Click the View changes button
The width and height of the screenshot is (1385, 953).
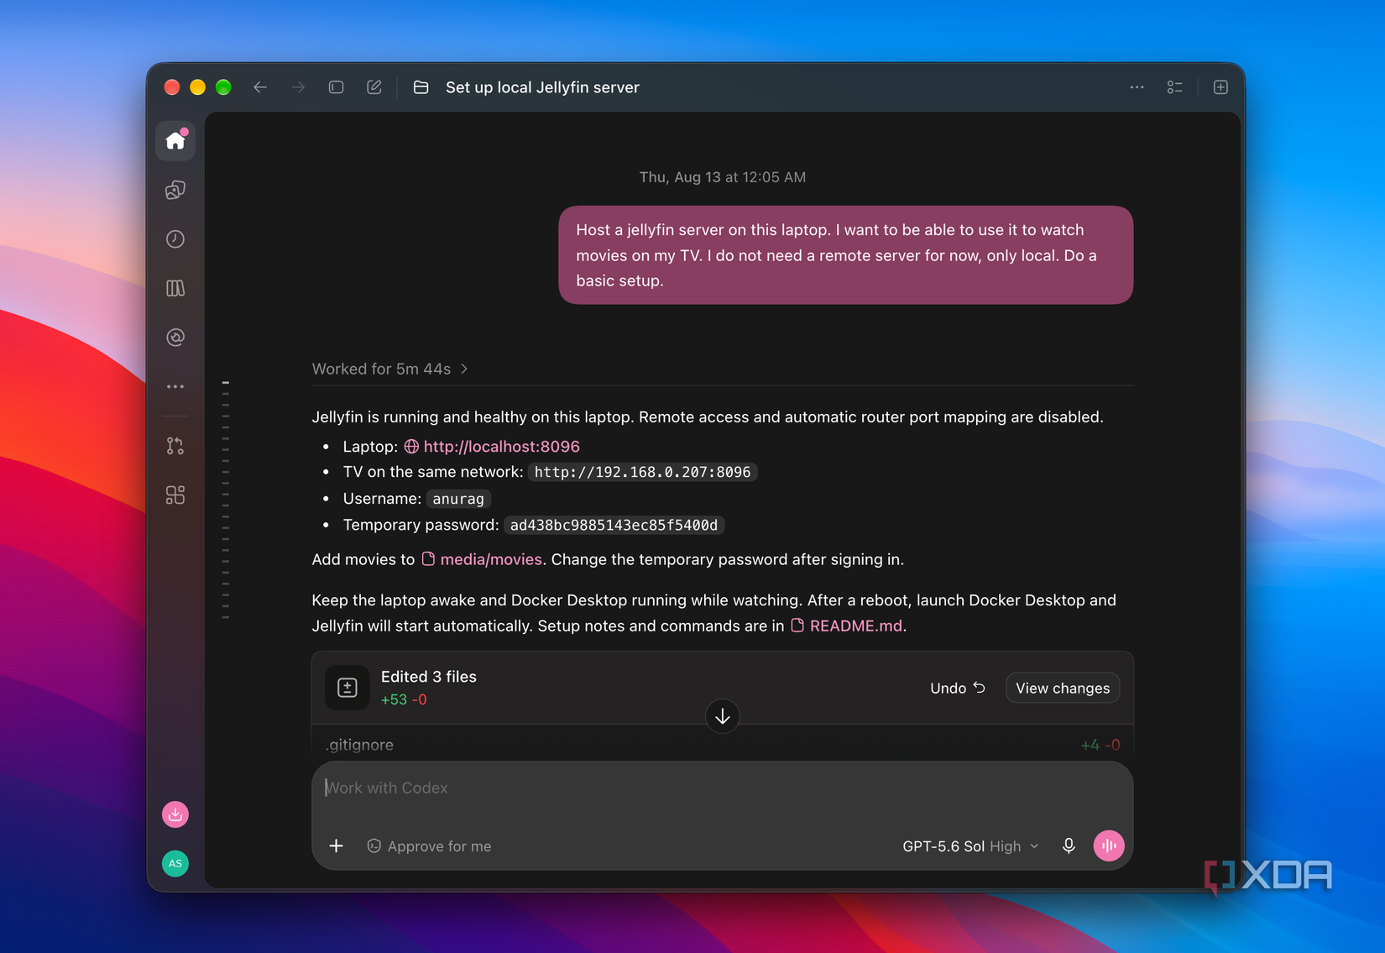click(1063, 688)
